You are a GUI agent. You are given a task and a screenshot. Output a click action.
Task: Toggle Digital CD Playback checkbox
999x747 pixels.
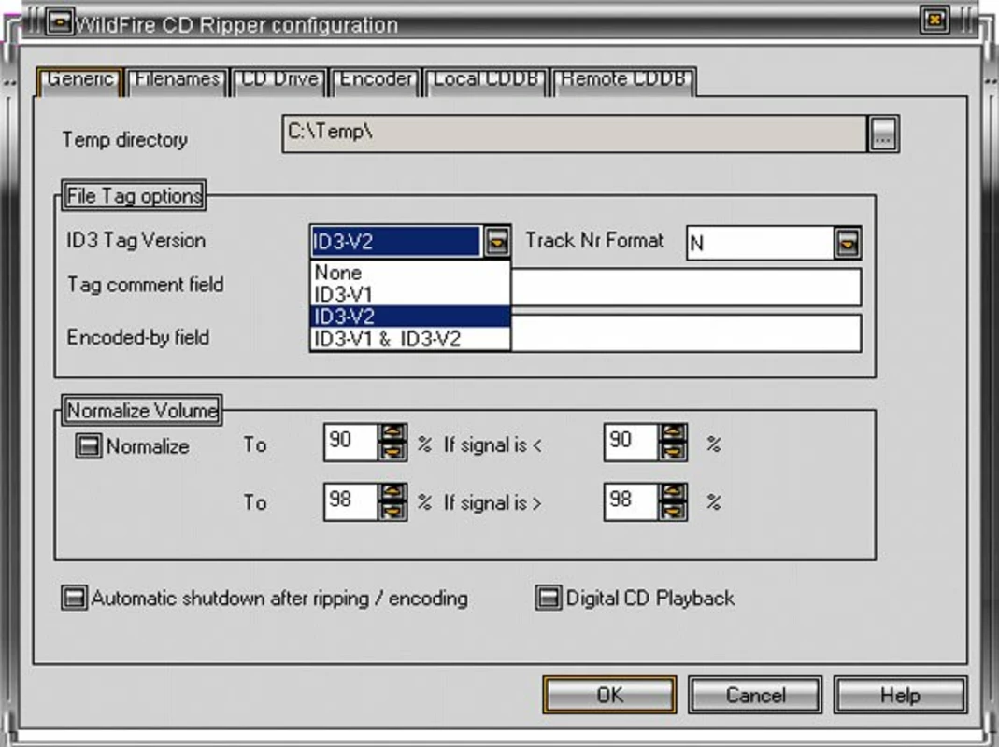tap(548, 598)
